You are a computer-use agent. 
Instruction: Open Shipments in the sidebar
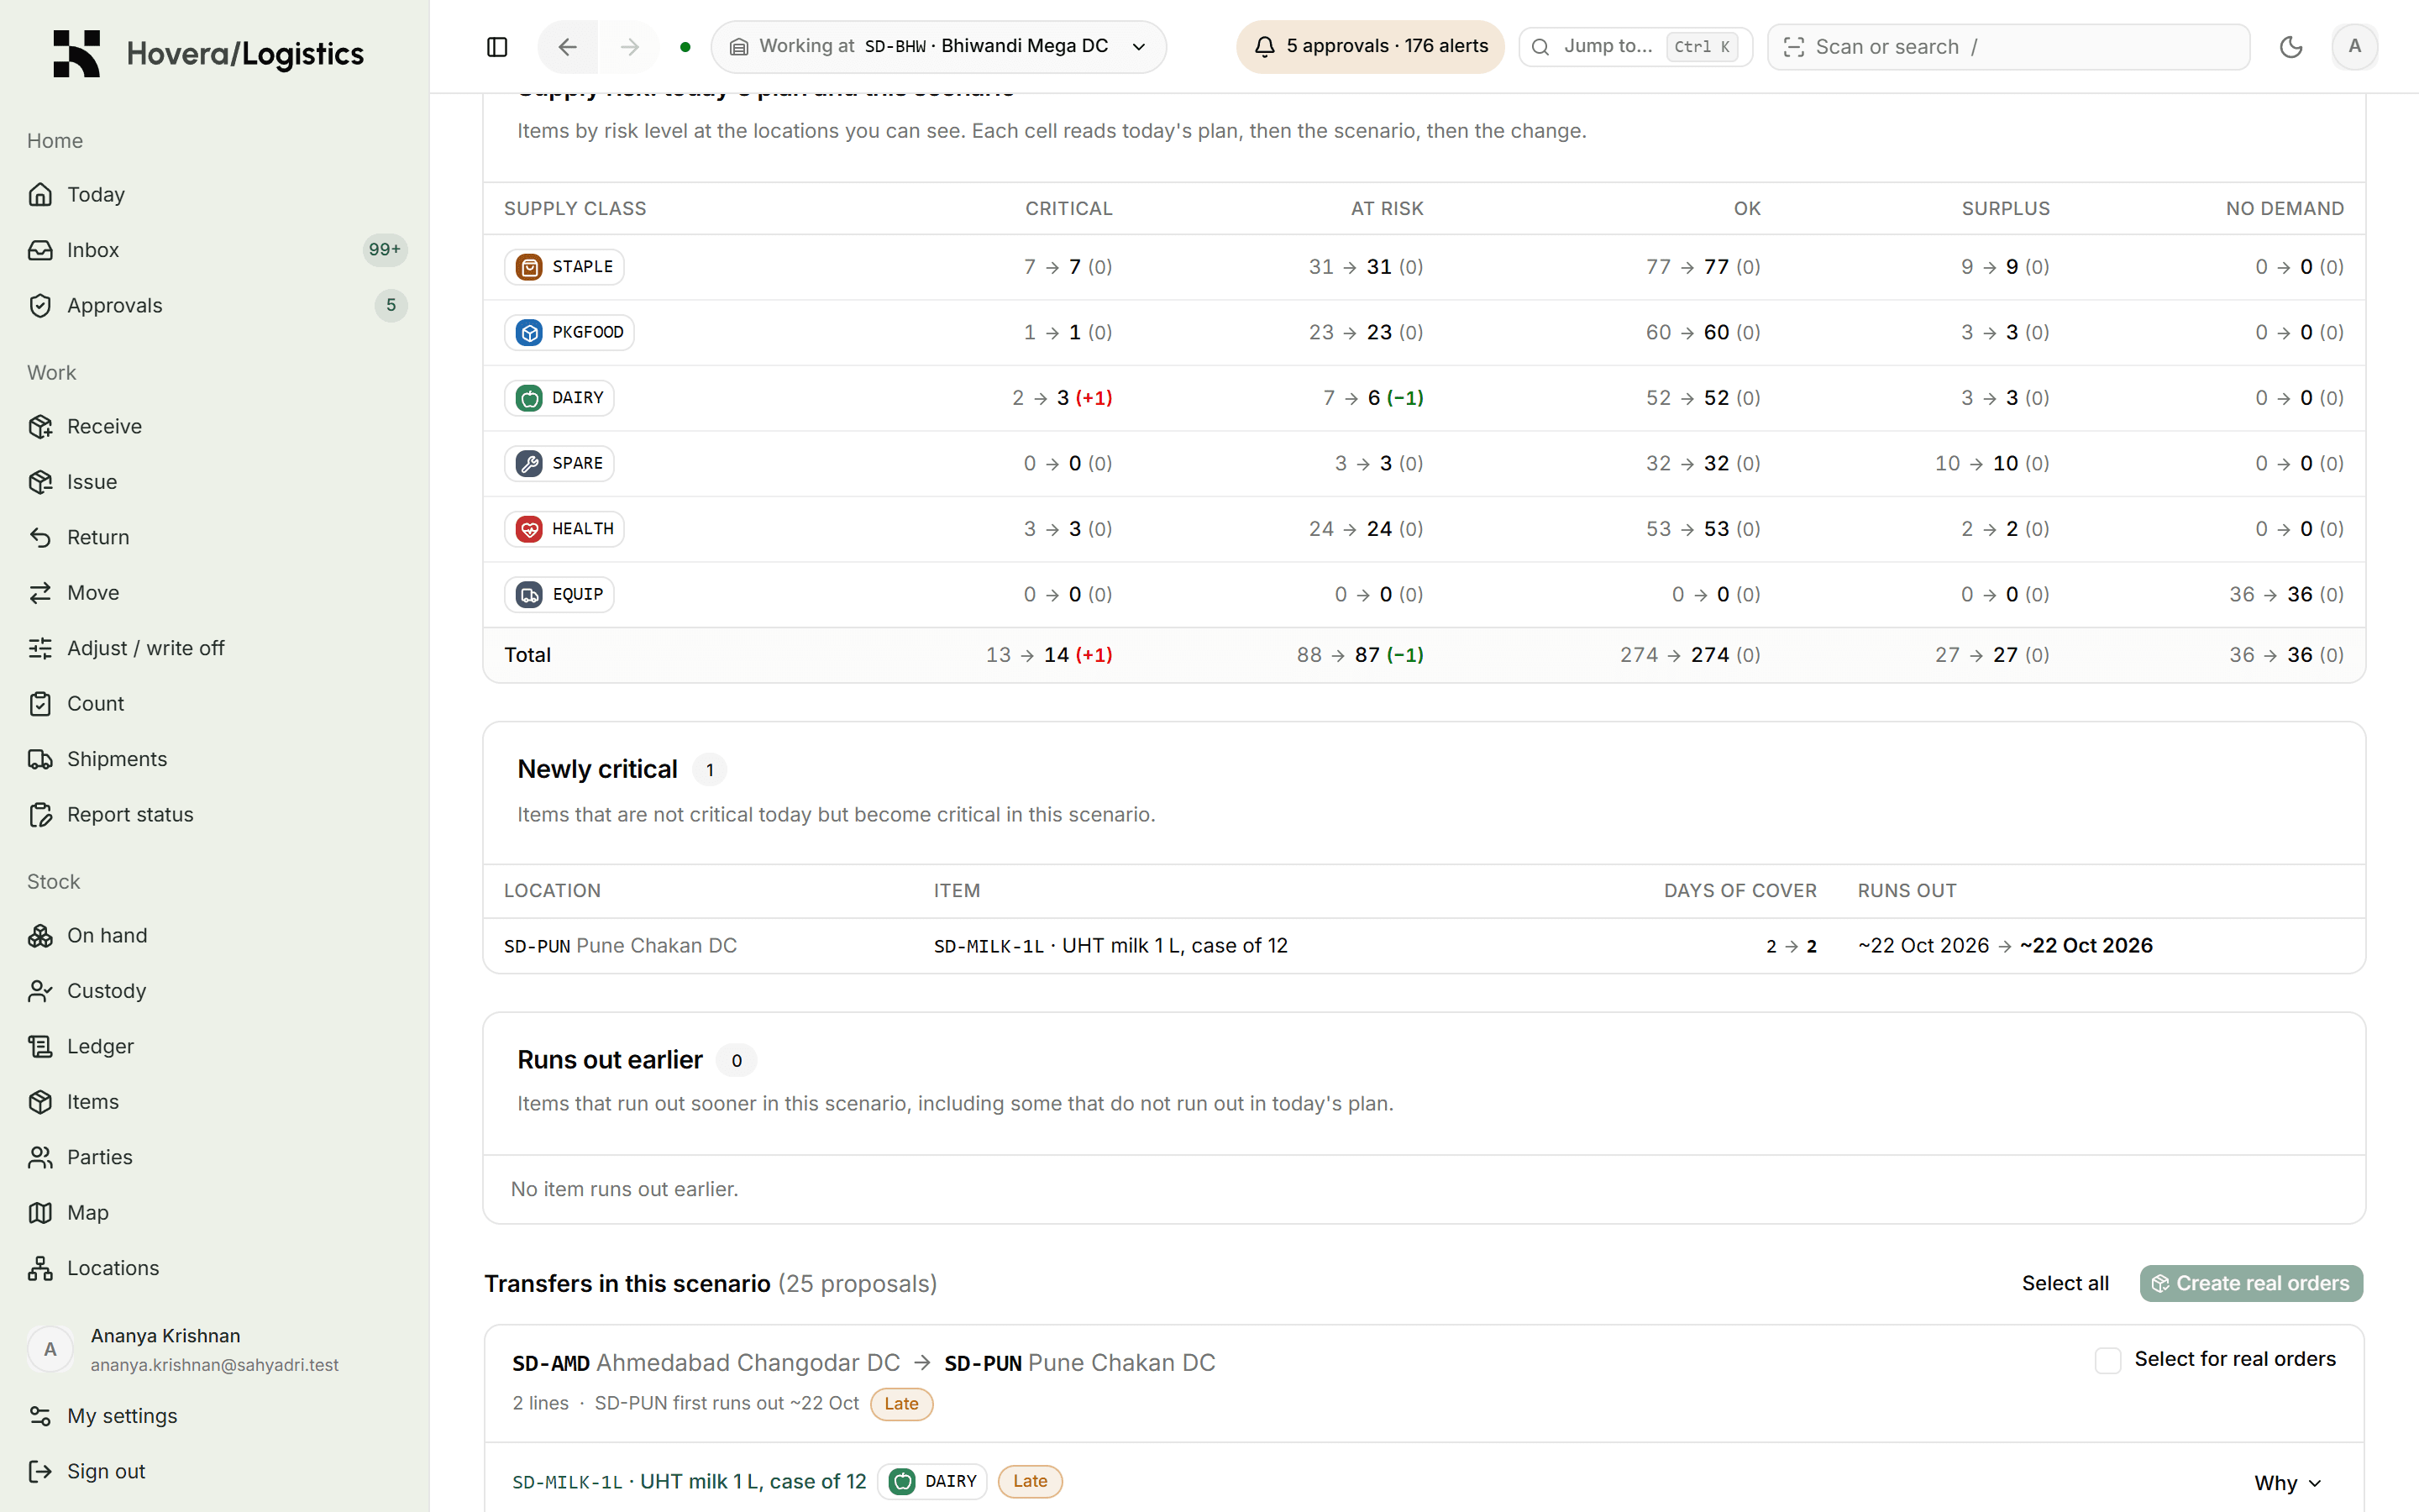(x=215, y=759)
